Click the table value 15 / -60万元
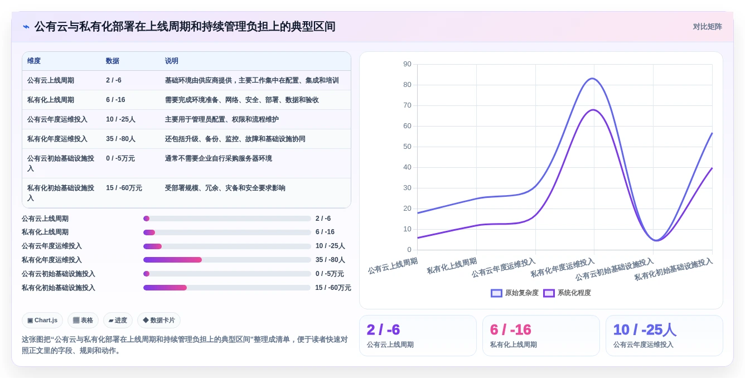 pos(124,188)
